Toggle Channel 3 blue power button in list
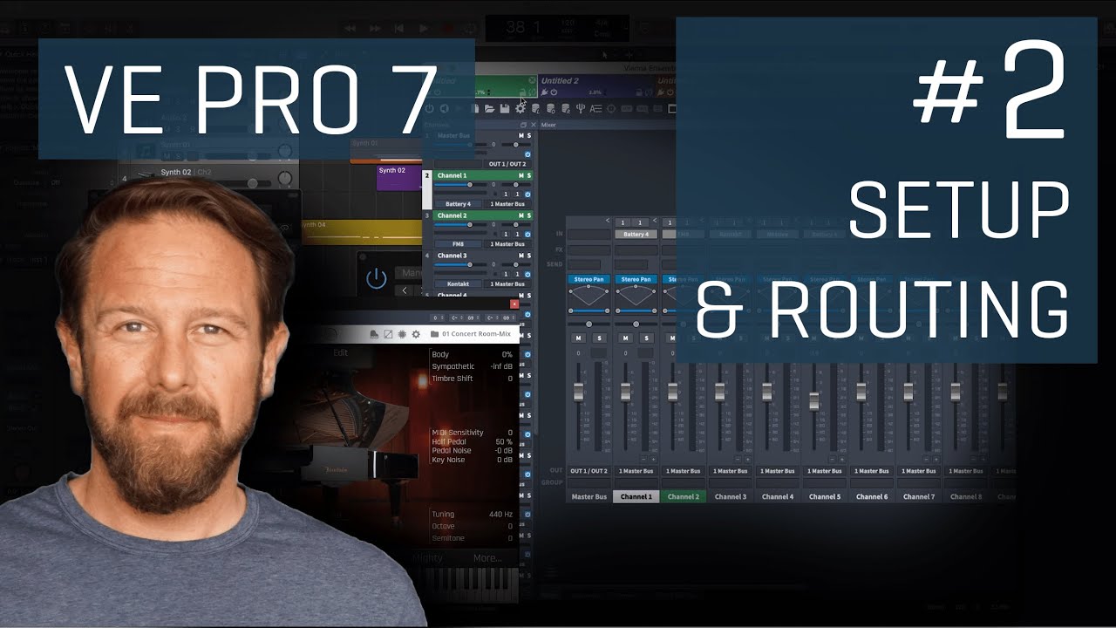1116x628 pixels. [527, 275]
